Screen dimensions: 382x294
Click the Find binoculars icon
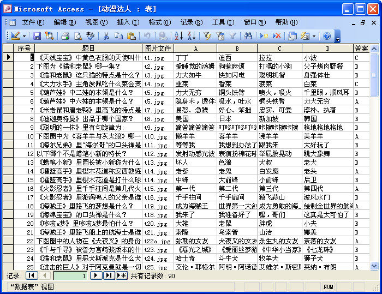coord(248,36)
